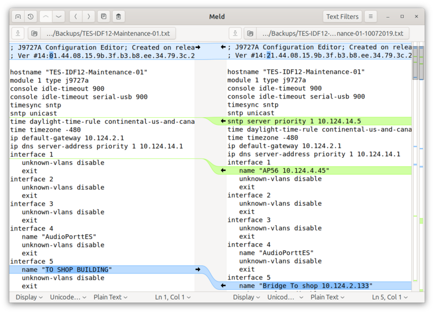Open the Ln 5, Col 1 position dropdown
The width and height of the screenshot is (434, 313).
(389, 297)
